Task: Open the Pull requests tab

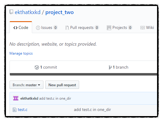Action: pyautogui.click(x=82, y=28)
